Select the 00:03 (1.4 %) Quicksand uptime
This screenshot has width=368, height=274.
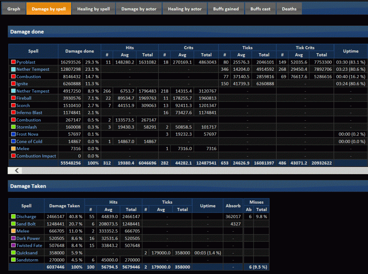click(x=208, y=253)
